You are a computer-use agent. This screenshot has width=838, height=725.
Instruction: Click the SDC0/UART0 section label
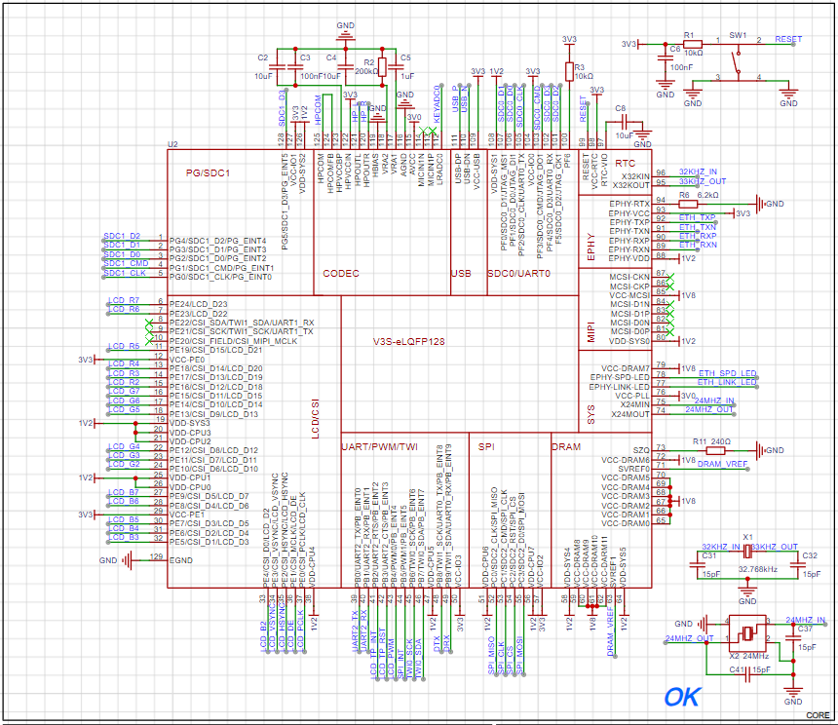(519, 274)
